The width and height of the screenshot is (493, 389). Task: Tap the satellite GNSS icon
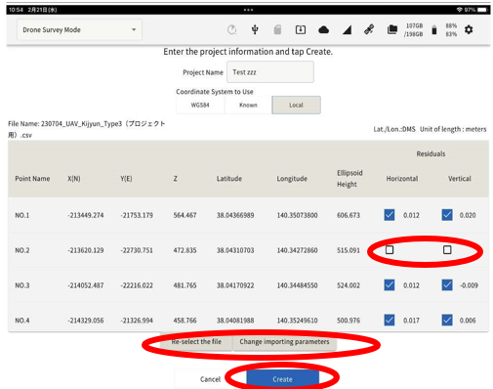[369, 30]
